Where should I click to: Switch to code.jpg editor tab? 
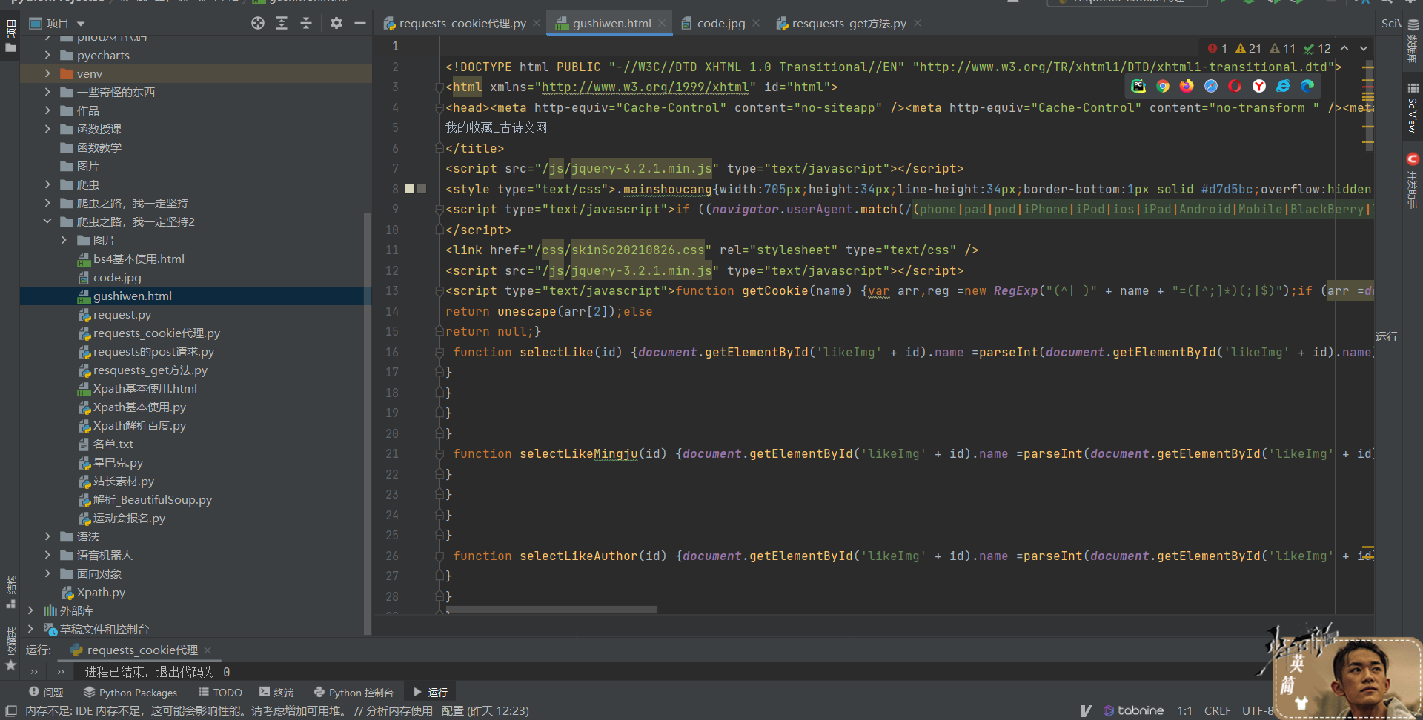coord(713,24)
